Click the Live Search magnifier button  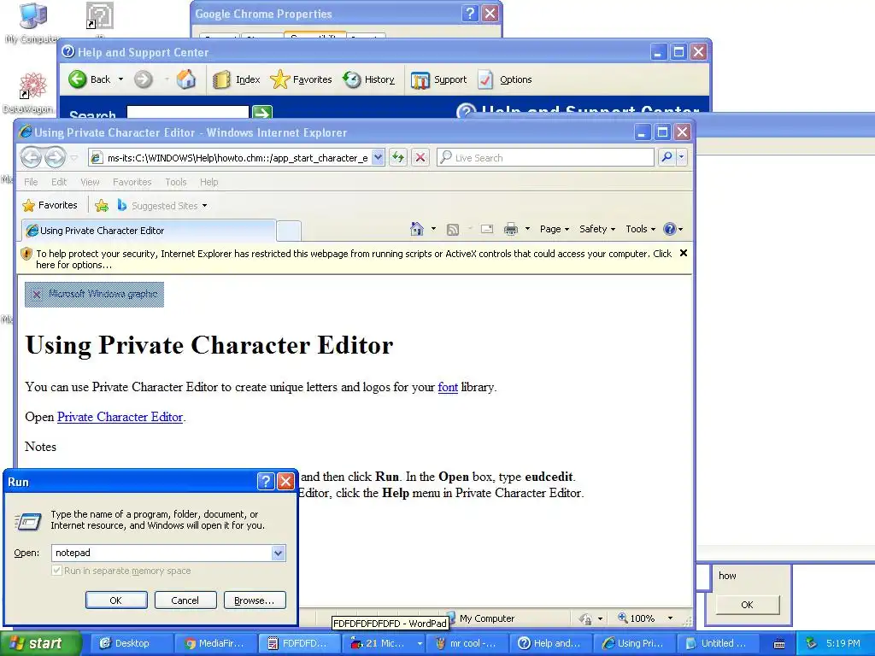click(x=667, y=158)
